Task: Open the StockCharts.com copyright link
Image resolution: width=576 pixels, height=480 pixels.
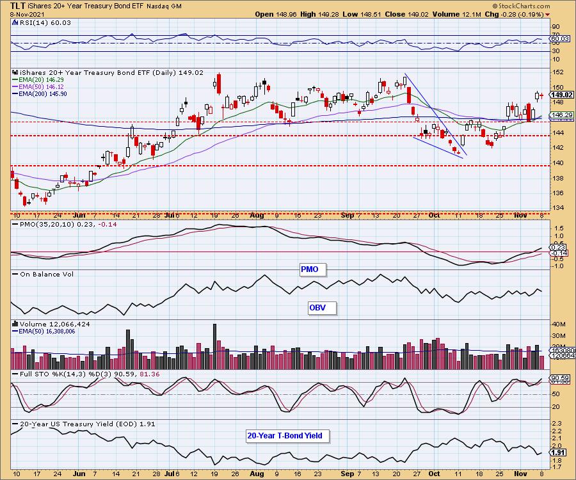Action: point(521,6)
